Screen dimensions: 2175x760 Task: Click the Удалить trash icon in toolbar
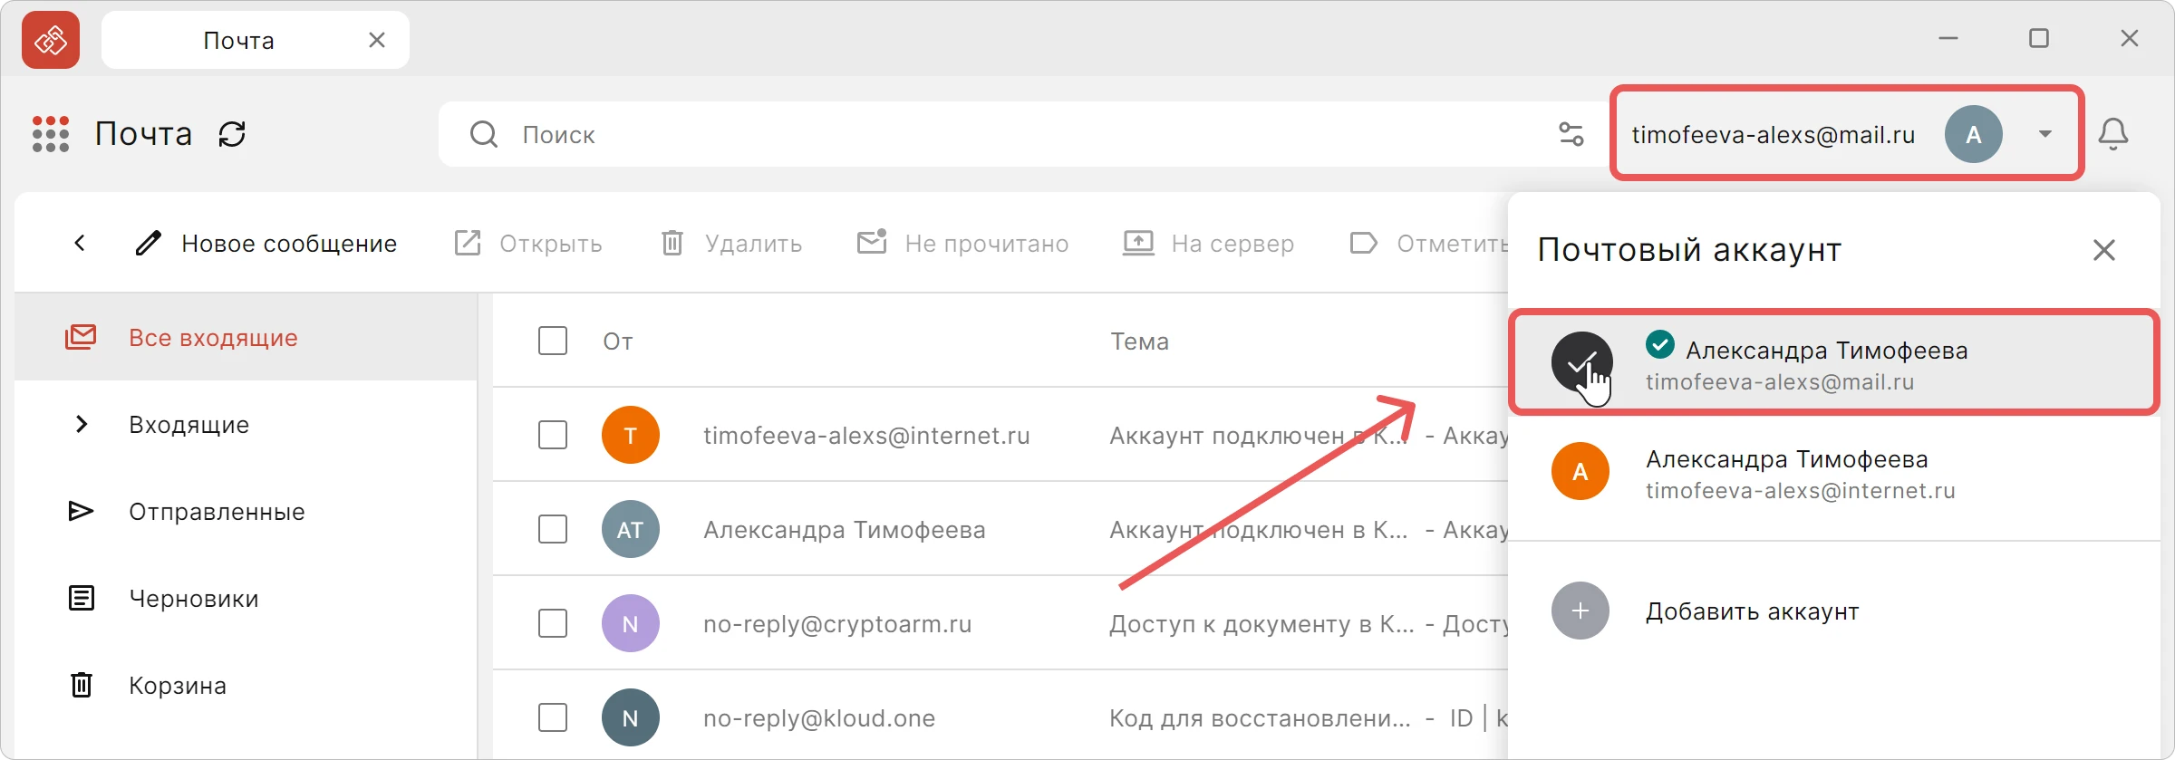click(672, 243)
